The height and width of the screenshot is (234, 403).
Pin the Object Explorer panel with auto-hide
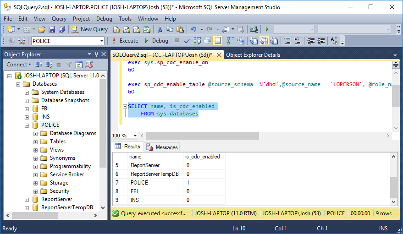point(96,54)
